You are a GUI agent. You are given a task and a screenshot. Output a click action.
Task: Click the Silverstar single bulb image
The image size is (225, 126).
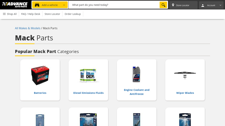[x=185, y=120]
